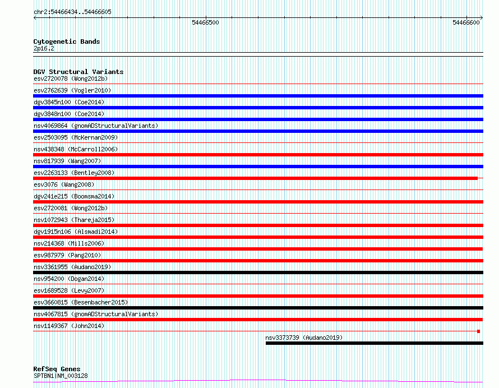Click the nsv3373739 (Audano2019) label
The height and width of the screenshot is (388, 499).
pyautogui.click(x=304, y=338)
